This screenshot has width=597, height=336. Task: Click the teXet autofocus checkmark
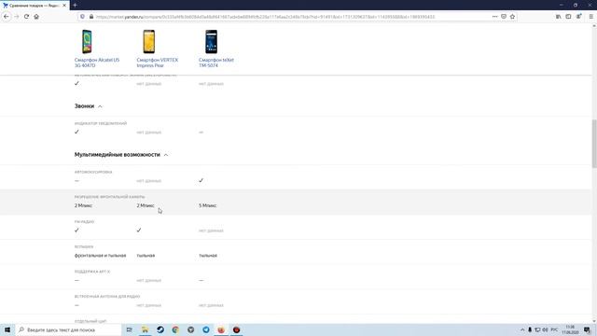tap(201, 180)
